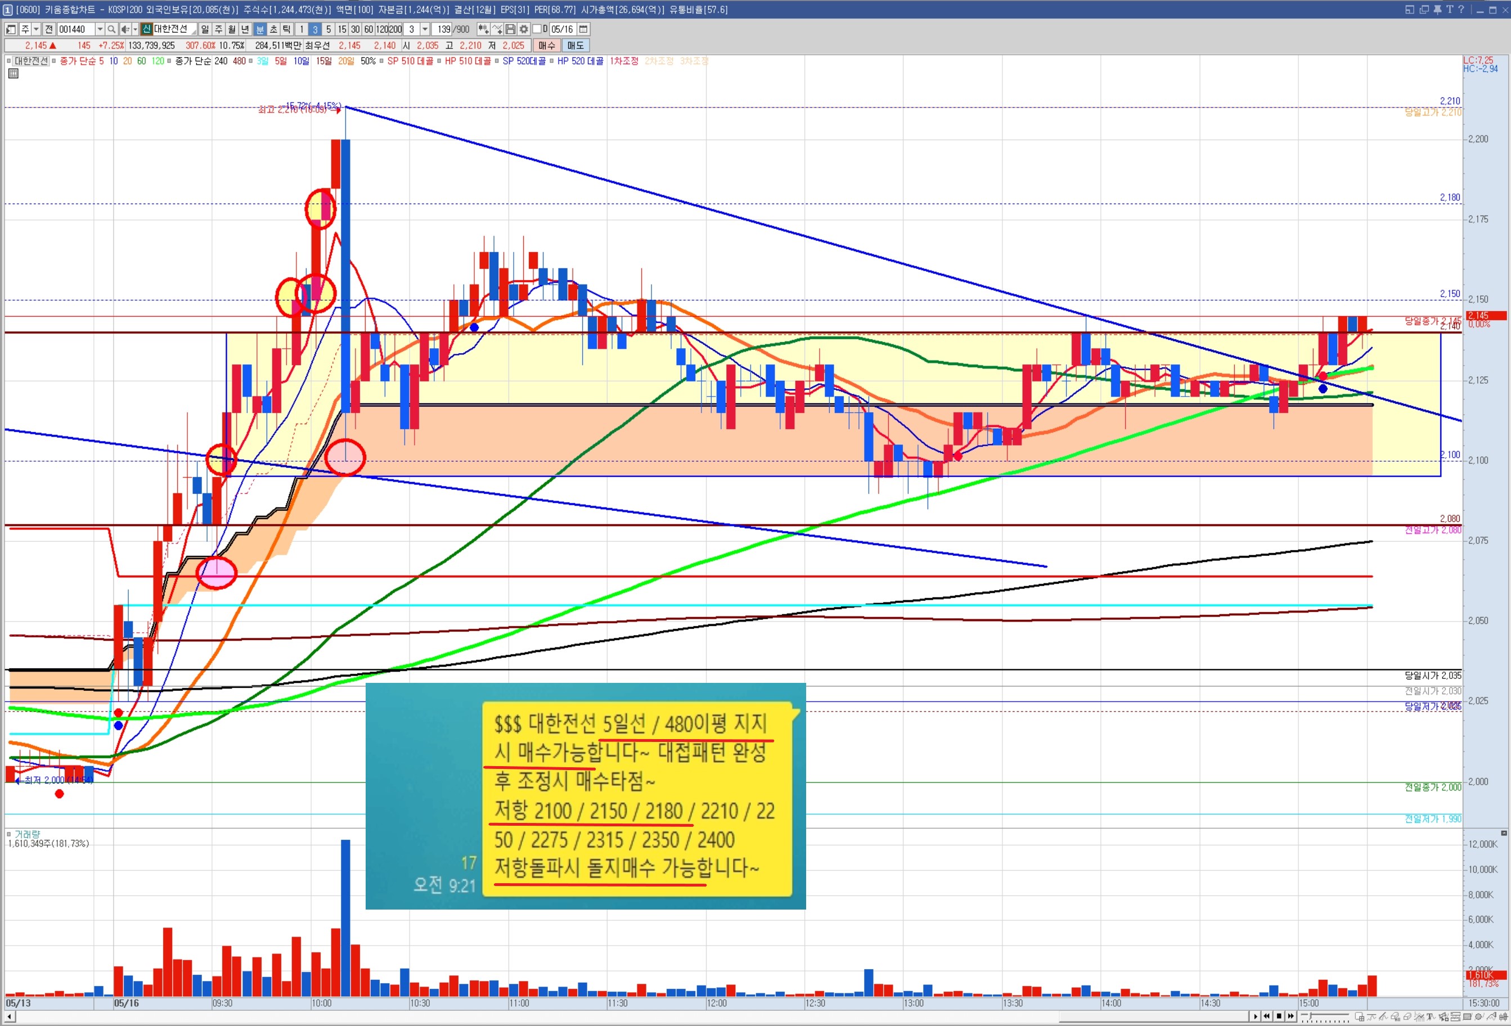Expand the interval value 3 dropdown
The width and height of the screenshot is (1511, 1026).
425,29
